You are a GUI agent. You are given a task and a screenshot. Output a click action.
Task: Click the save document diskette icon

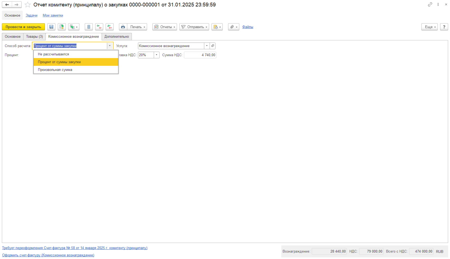(x=51, y=27)
